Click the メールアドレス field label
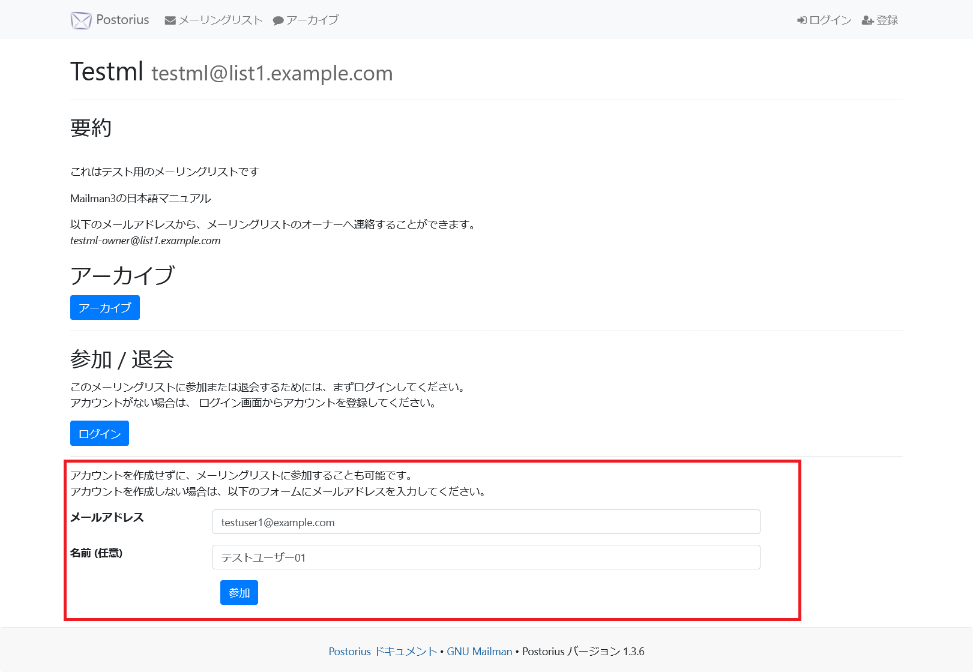The image size is (973, 672). (x=107, y=518)
